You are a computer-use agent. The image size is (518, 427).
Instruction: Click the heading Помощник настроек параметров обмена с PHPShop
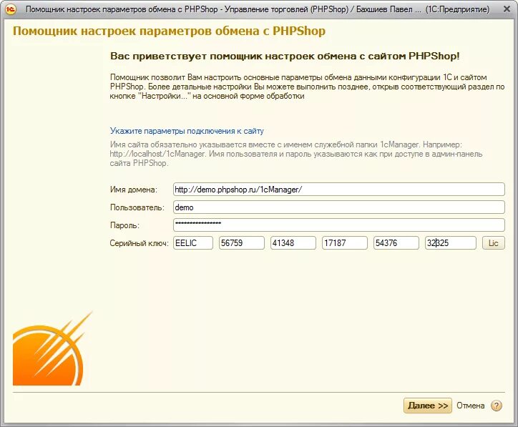pyautogui.click(x=169, y=31)
